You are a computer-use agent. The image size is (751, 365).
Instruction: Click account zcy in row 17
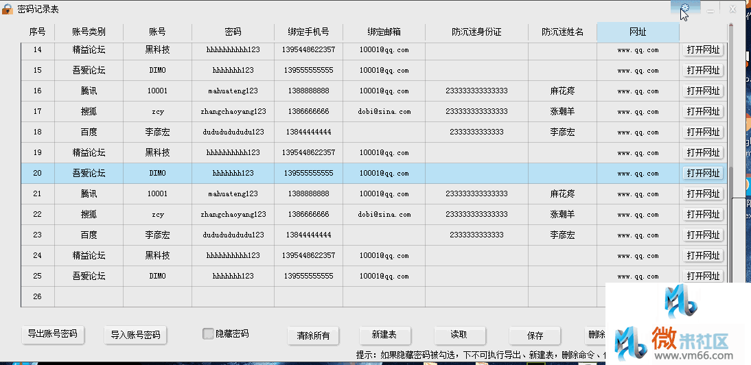(158, 111)
